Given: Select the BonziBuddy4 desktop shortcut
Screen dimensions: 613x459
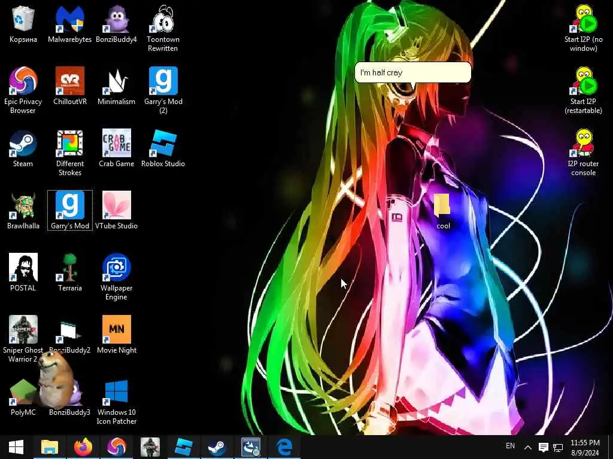Looking at the screenshot, I should [x=116, y=24].
